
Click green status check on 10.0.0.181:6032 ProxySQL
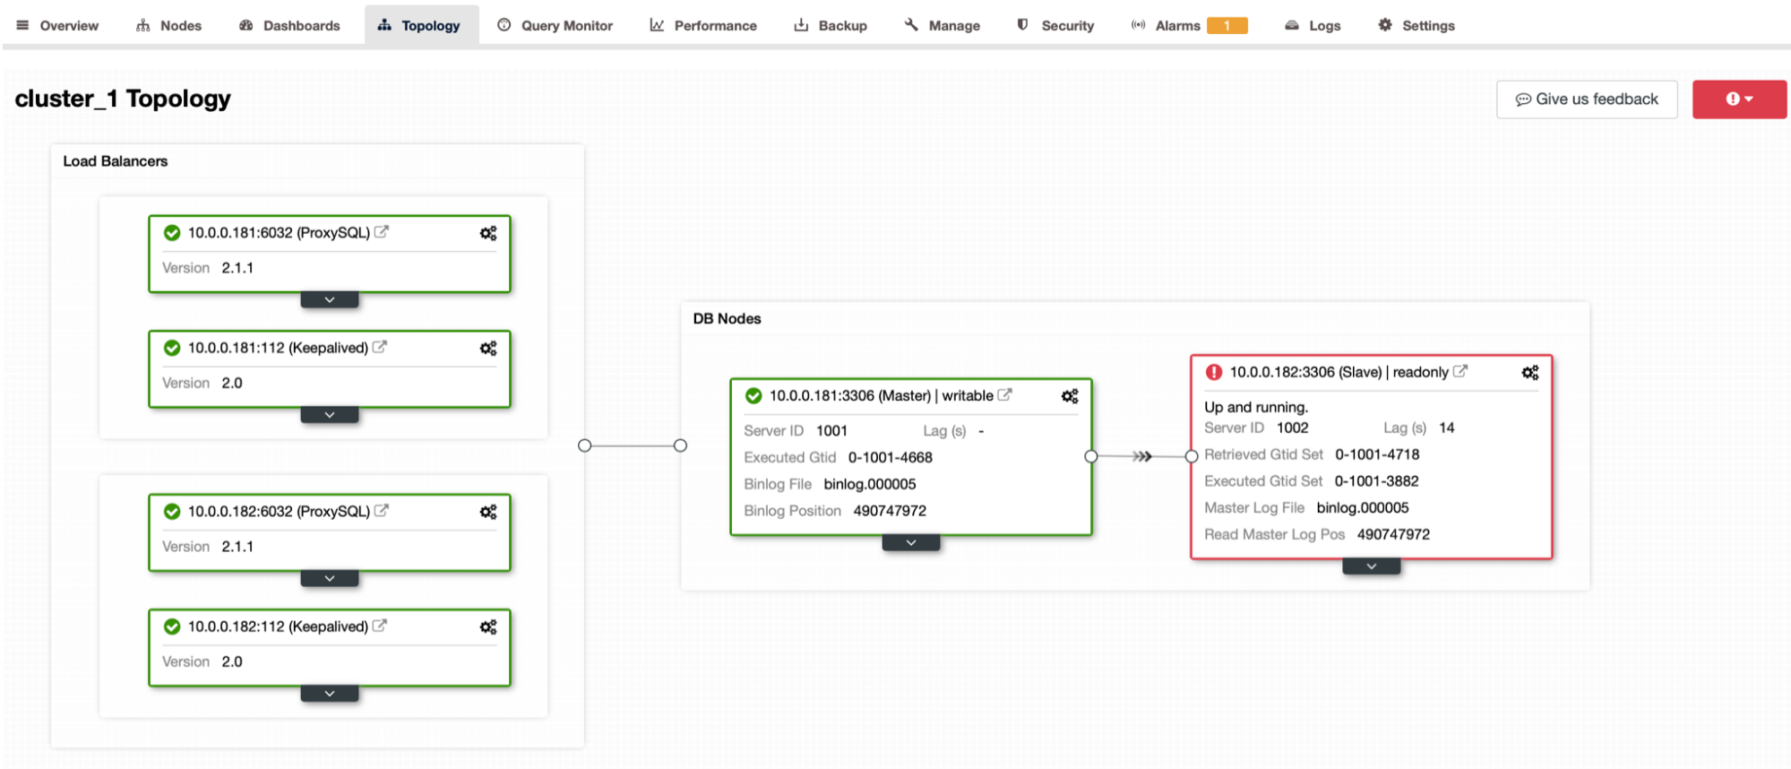[172, 233]
